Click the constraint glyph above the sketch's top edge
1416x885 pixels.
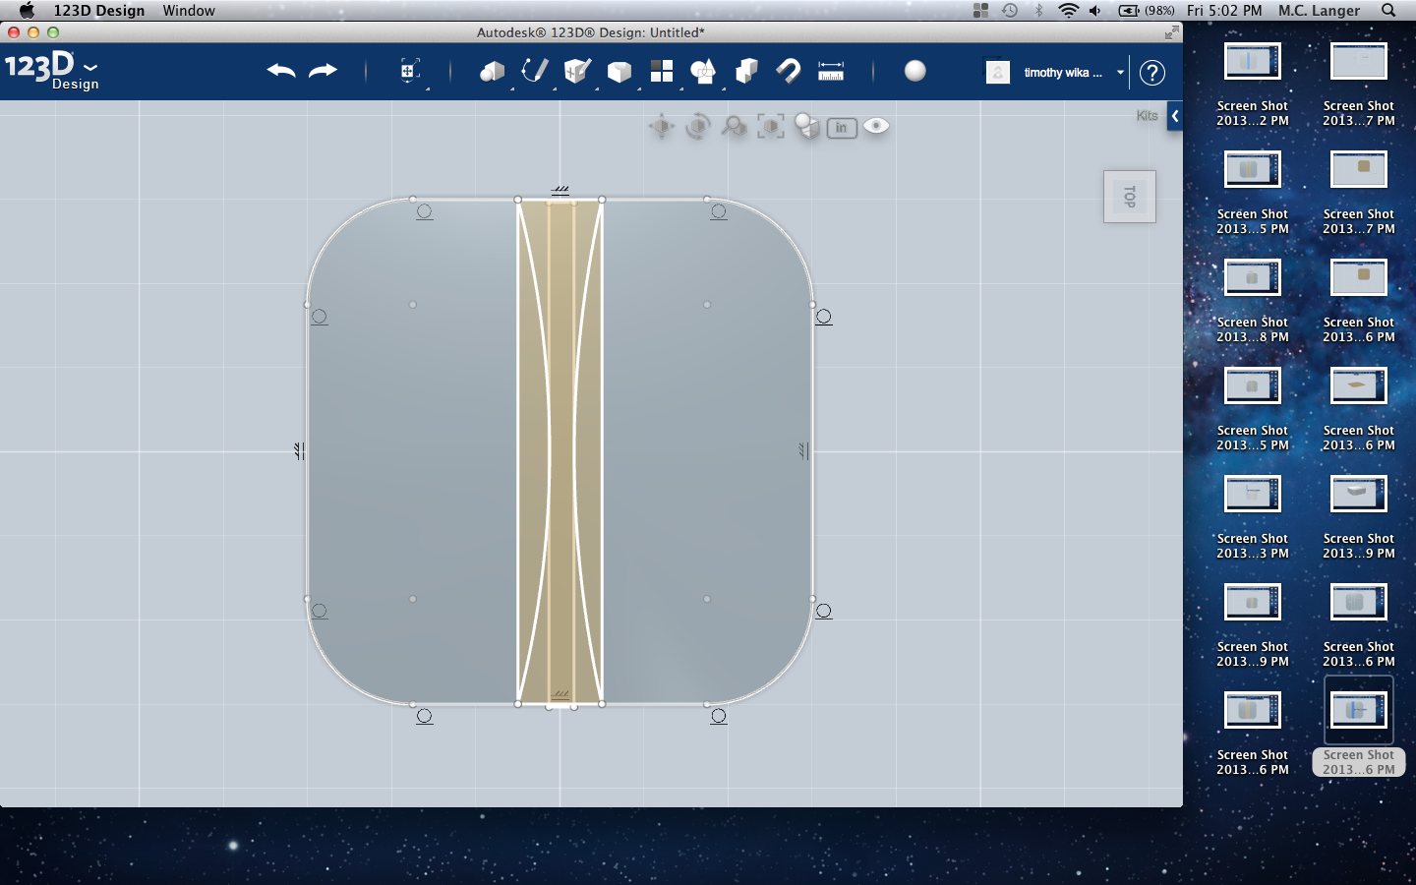pos(560,190)
